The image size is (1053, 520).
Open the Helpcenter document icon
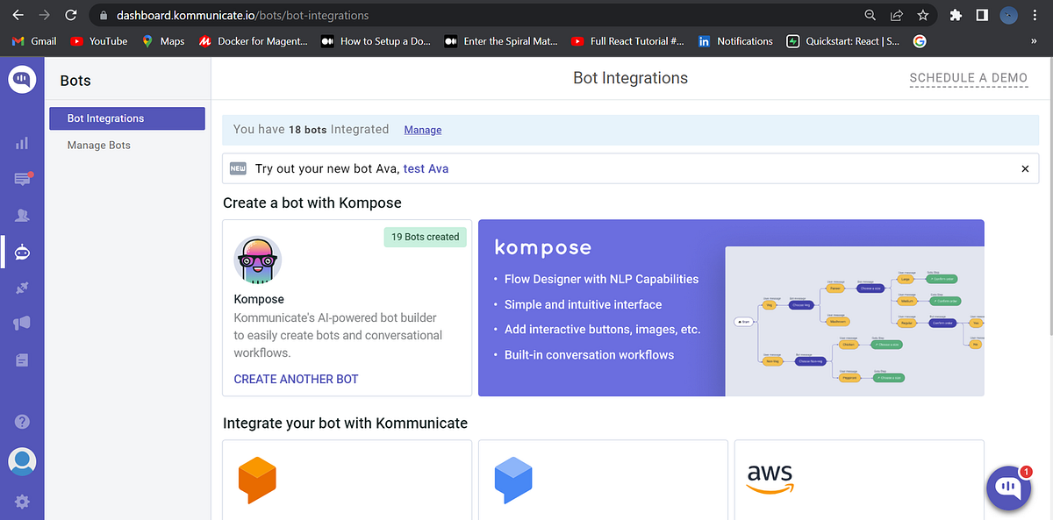(x=22, y=360)
